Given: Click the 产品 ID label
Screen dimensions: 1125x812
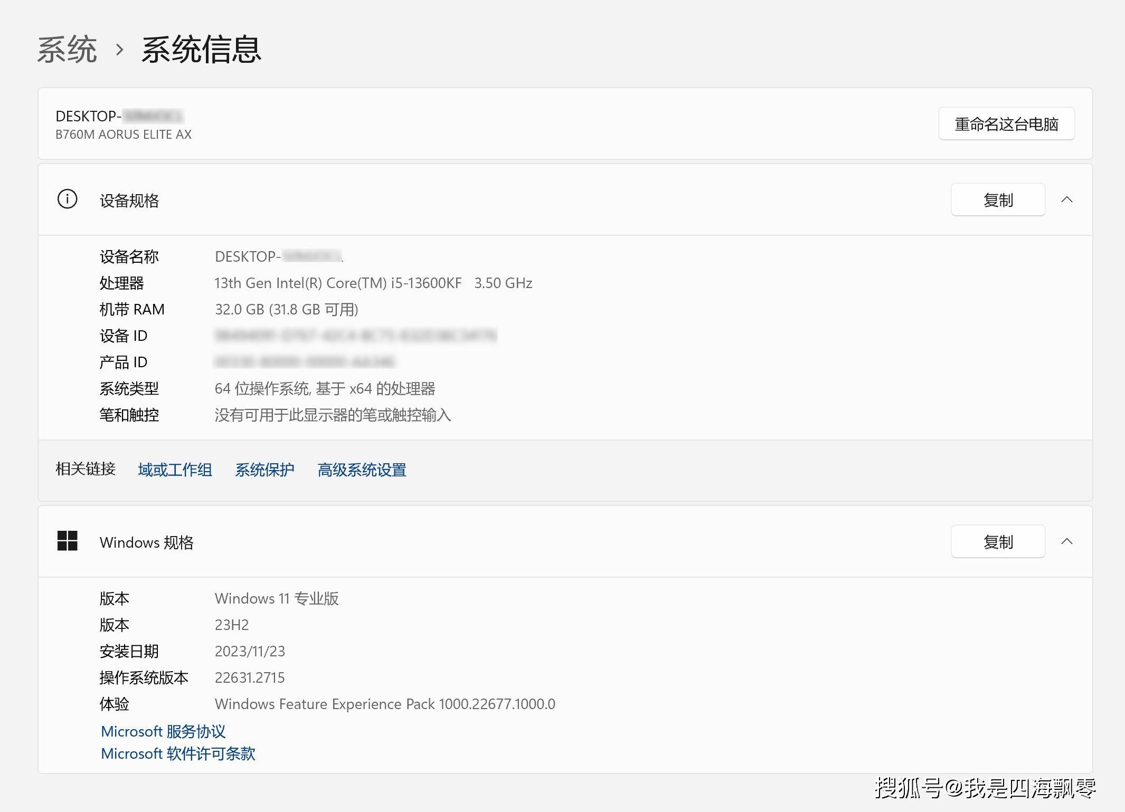Looking at the screenshot, I should click(x=124, y=362).
